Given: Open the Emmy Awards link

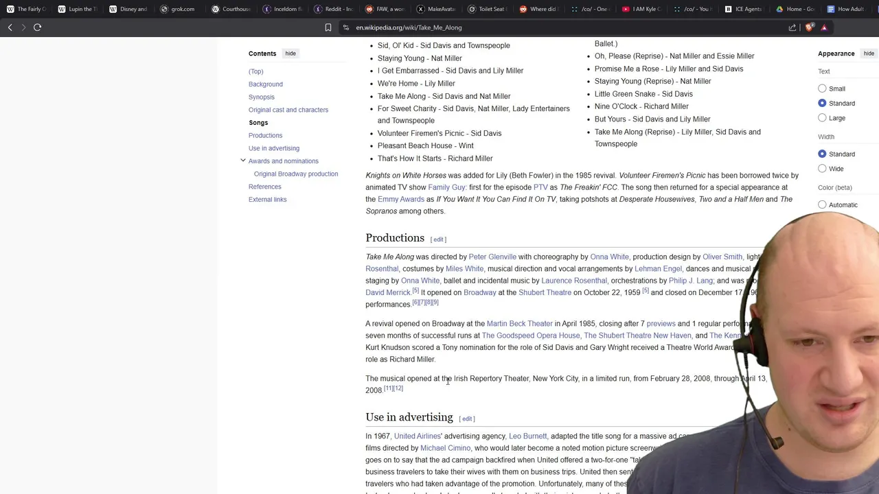Looking at the screenshot, I should [x=401, y=199].
